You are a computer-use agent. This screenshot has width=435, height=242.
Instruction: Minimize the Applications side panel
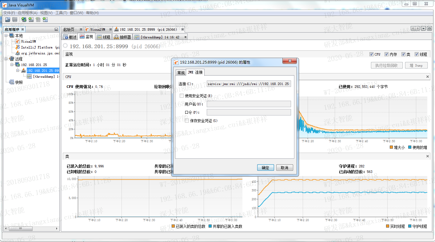(56, 29)
